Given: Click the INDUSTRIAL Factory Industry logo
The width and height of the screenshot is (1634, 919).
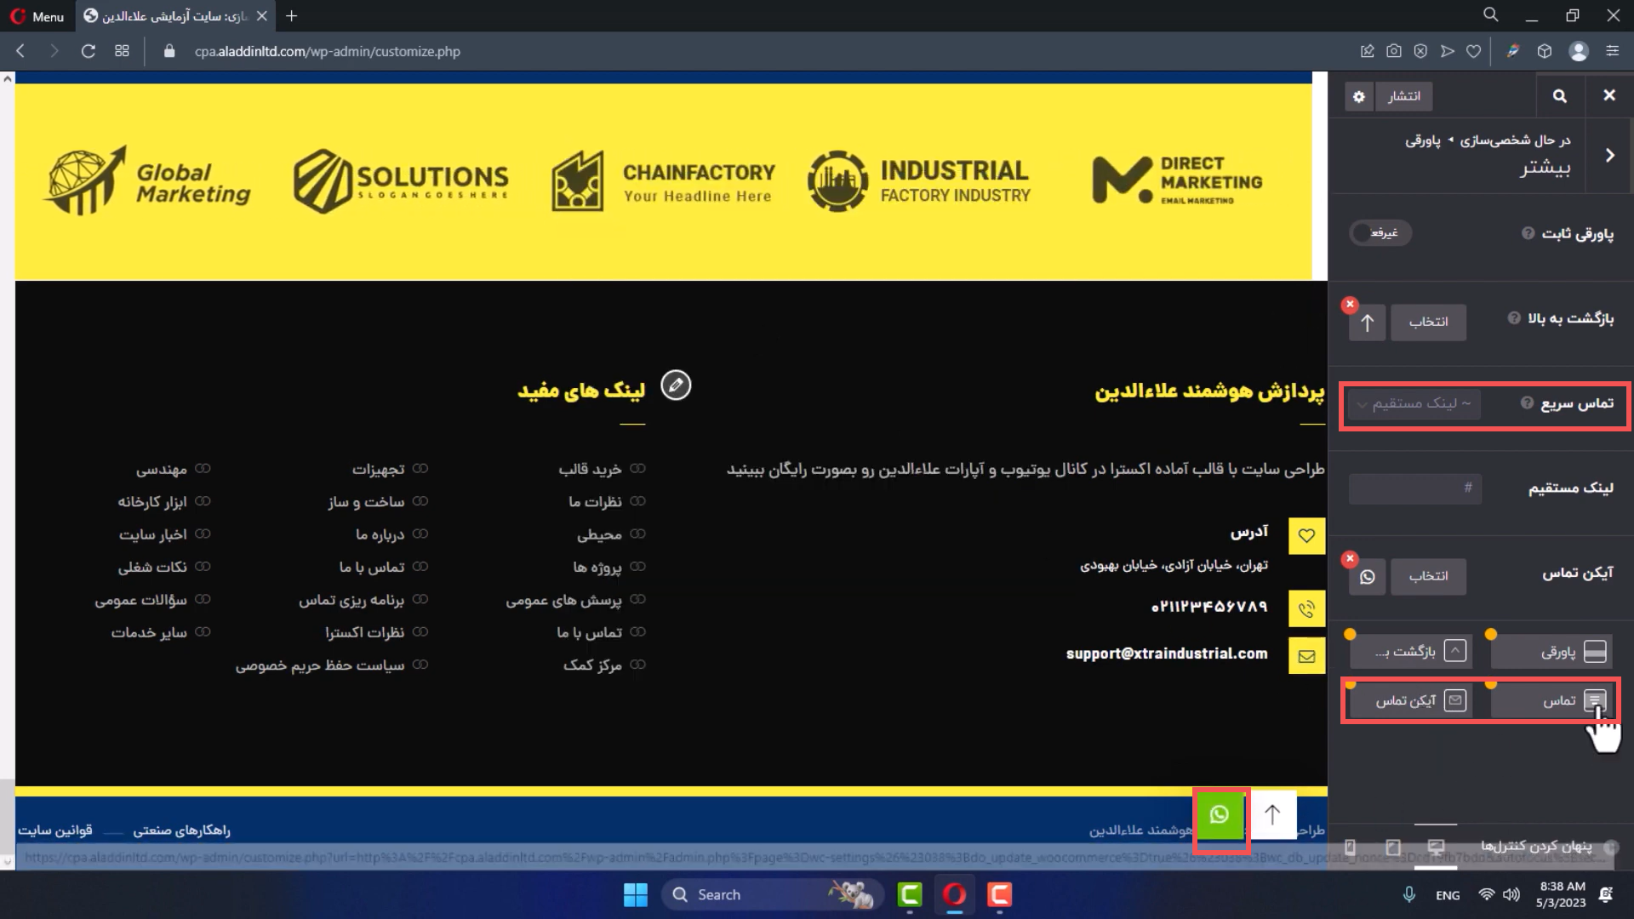Looking at the screenshot, I should pos(919,181).
